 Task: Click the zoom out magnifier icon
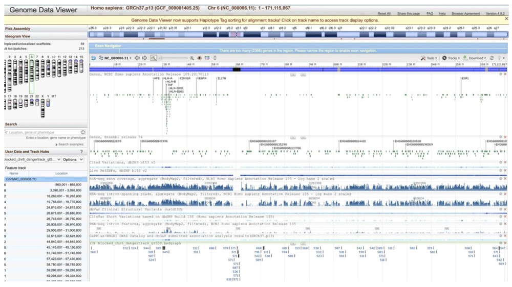(x=153, y=58)
